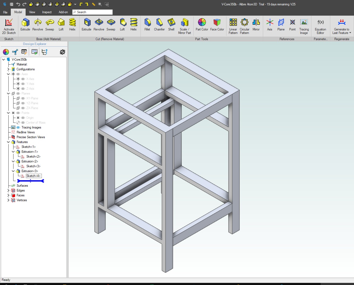Toggle the Origin point visibility

tap(23, 118)
